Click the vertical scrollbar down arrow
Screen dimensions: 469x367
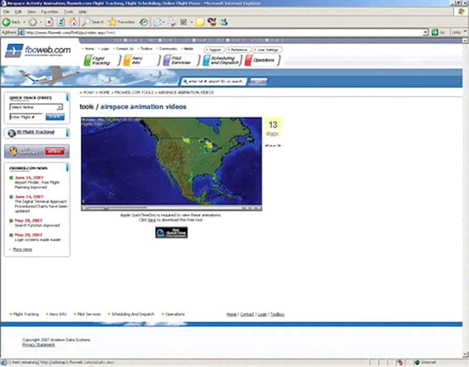pyautogui.click(x=465, y=355)
